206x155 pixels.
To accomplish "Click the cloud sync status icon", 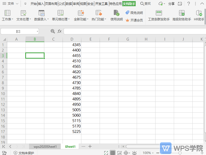I will tap(161, 4).
